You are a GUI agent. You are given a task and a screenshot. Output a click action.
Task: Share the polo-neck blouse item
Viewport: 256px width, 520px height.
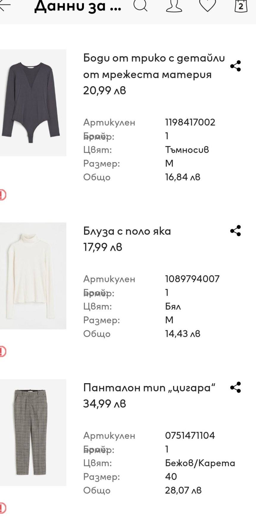(x=235, y=231)
